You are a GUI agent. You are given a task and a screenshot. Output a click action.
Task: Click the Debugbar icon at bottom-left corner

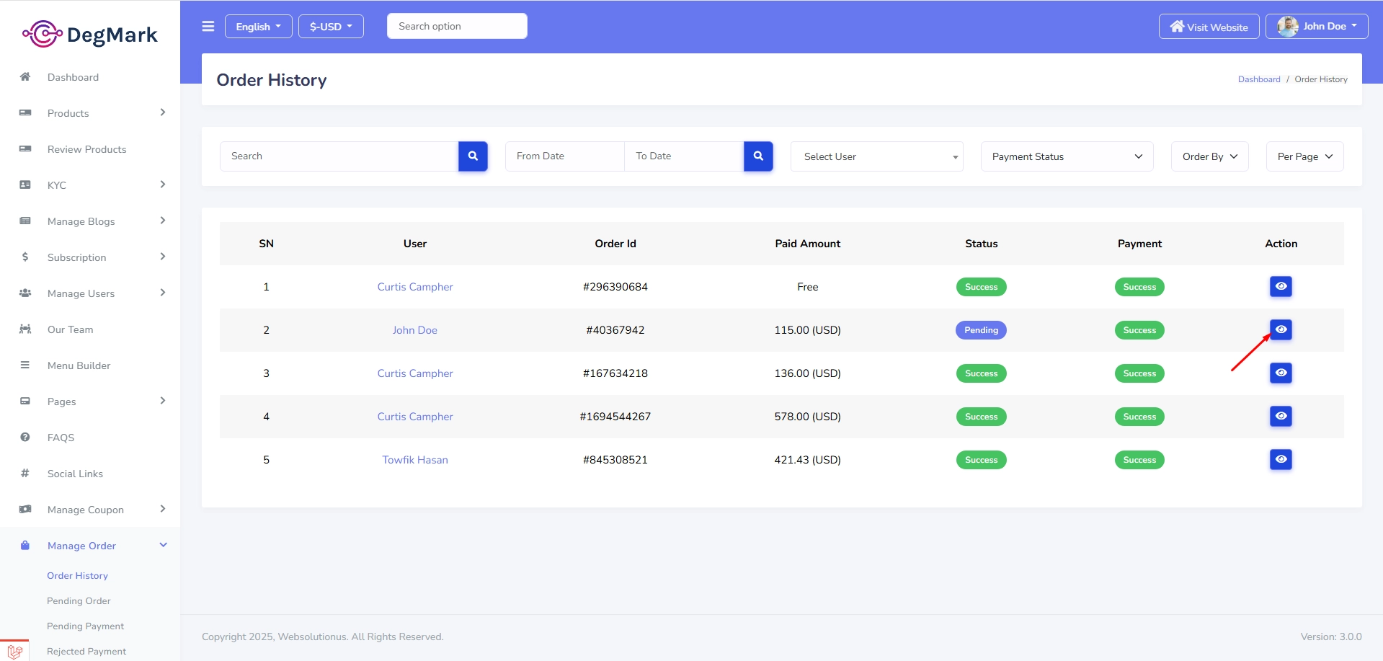[x=14, y=651]
